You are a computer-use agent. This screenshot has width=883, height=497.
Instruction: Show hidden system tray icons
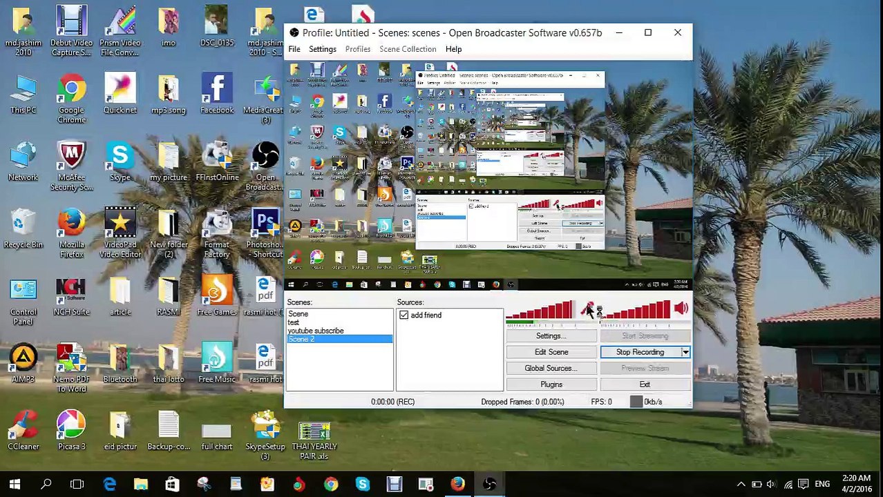(741, 484)
